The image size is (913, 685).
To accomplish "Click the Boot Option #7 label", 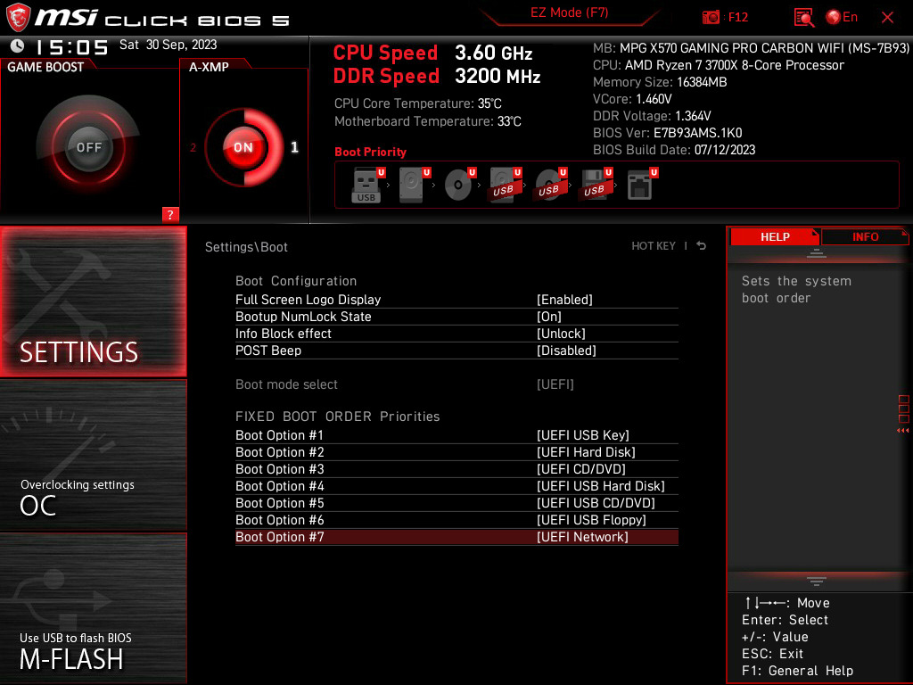I will click(279, 536).
